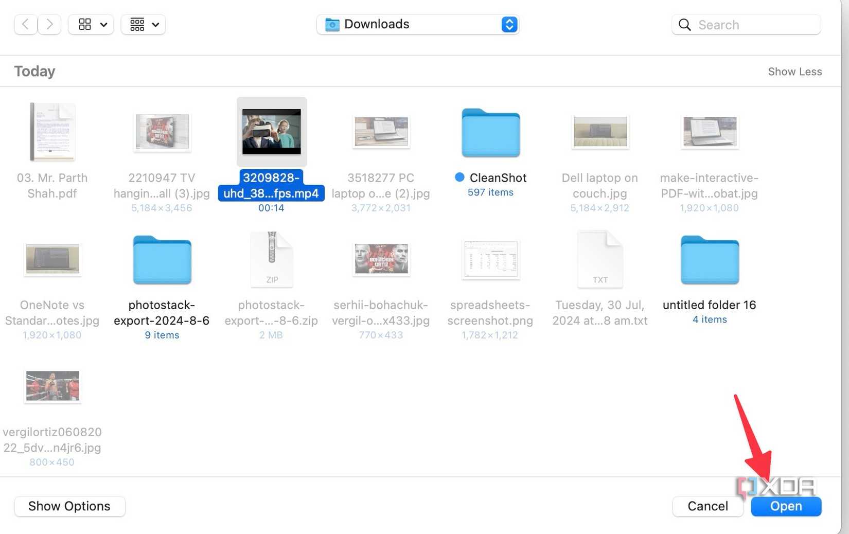Click the Downloads folder label
849x534 pixels.
click(x=377, y=24)
